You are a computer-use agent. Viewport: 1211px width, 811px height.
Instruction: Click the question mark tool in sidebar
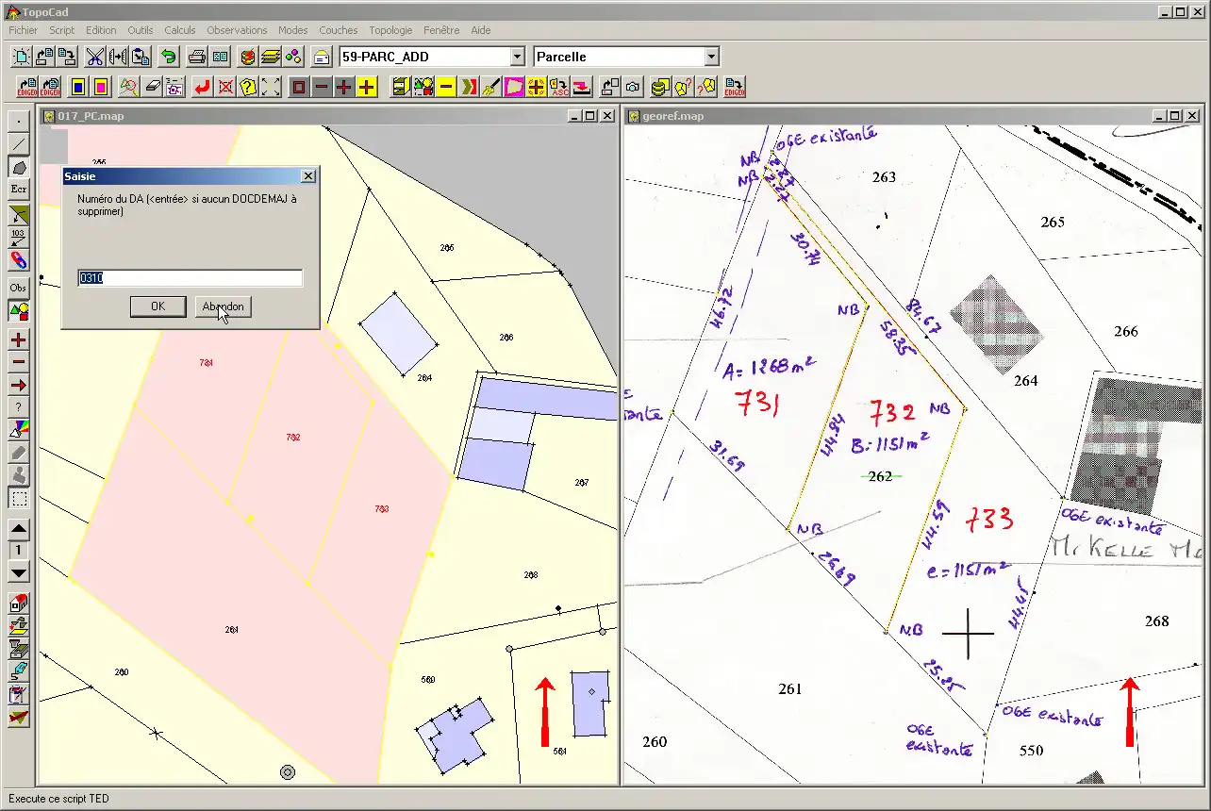(19, 407)
